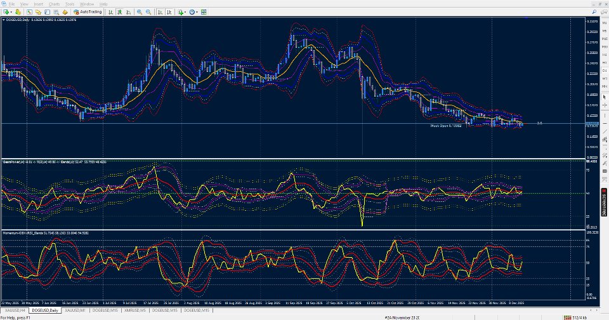
Task: Switch chart to line chart style
Action: 129,12
